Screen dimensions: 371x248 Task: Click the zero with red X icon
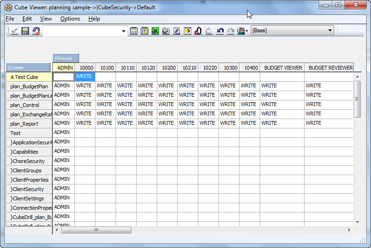click(x=198, y=31)
